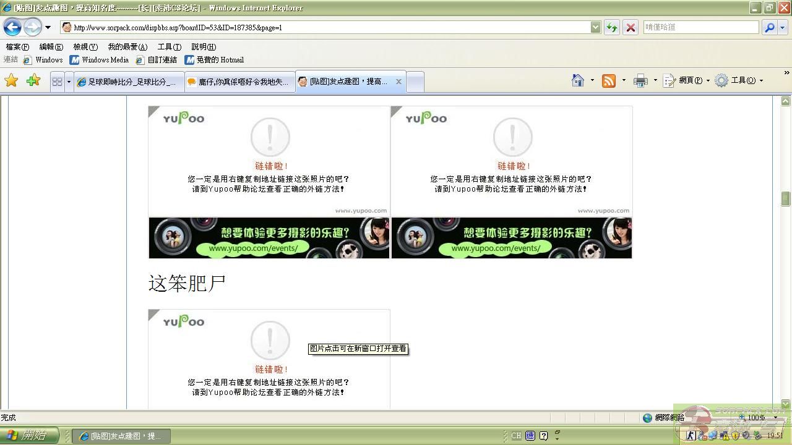The width and height of the screenshot is (792, 445).
Task: Click the 開始 Start button
Action: [29, 436]
